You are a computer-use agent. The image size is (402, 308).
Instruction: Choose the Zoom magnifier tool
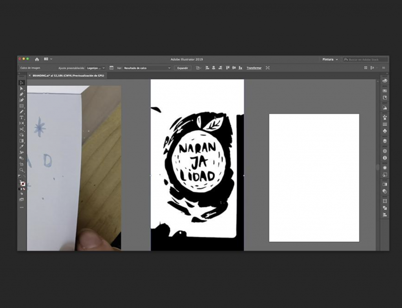[22, 170]
